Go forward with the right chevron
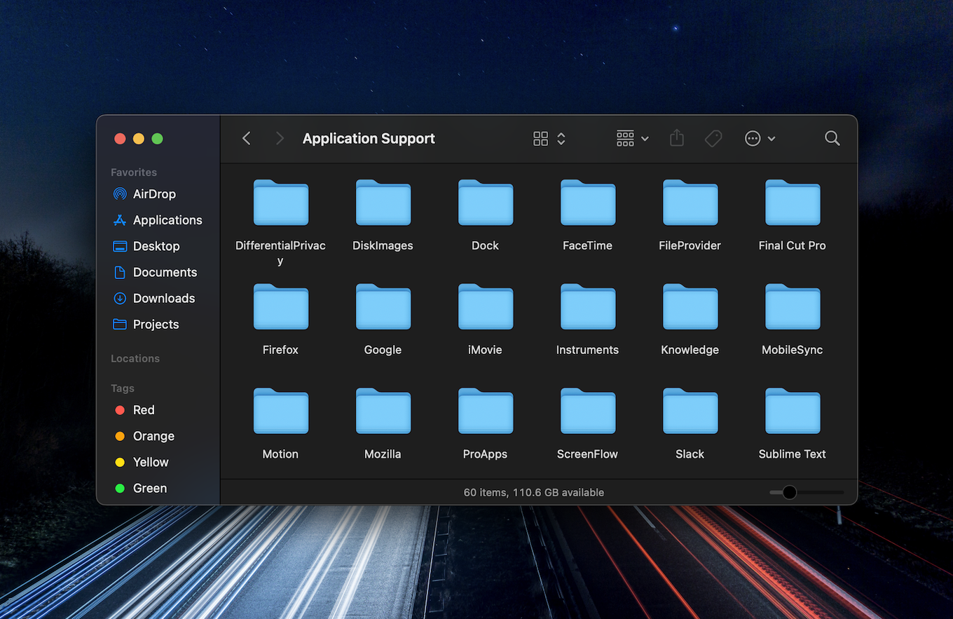Viewport: 953px width, 619px height. pyautogui.click(x=280, y=139)
